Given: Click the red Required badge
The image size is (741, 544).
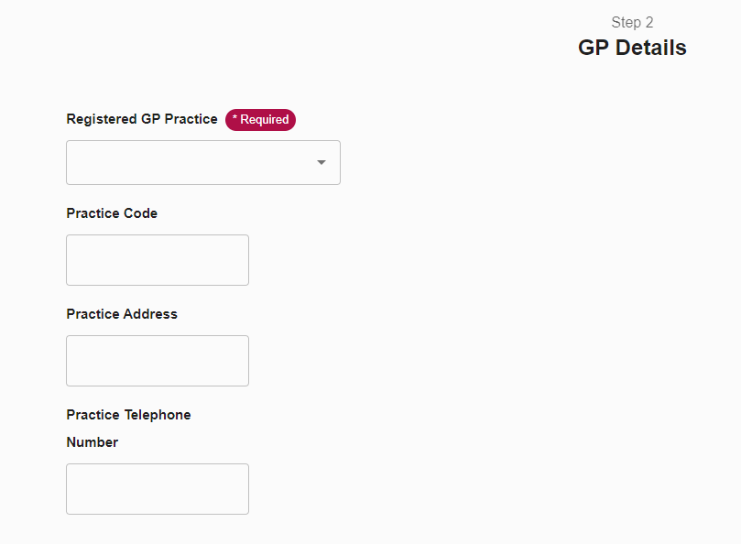Looking at the screenshot, I should point(260,120).
